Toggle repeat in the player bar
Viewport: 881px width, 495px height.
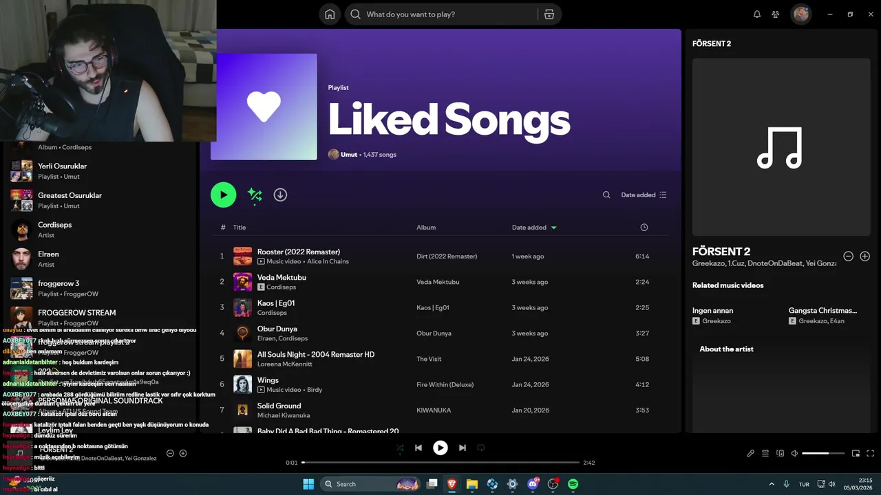481,448
